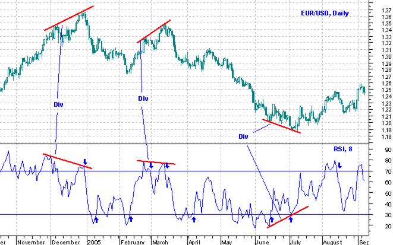
Task: Select the falling red RSI trendline in December
Action: click(x=67, y=161)
